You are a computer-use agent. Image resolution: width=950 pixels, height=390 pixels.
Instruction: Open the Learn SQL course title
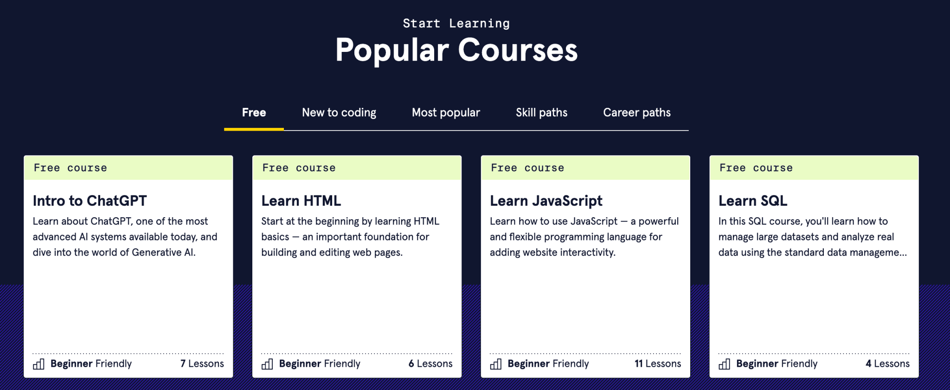point(753,201)
